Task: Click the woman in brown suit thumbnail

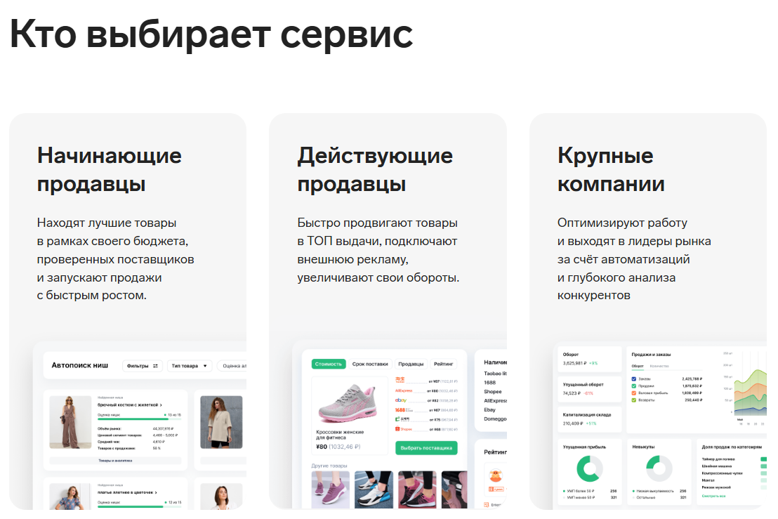Action: coord(70,422)
